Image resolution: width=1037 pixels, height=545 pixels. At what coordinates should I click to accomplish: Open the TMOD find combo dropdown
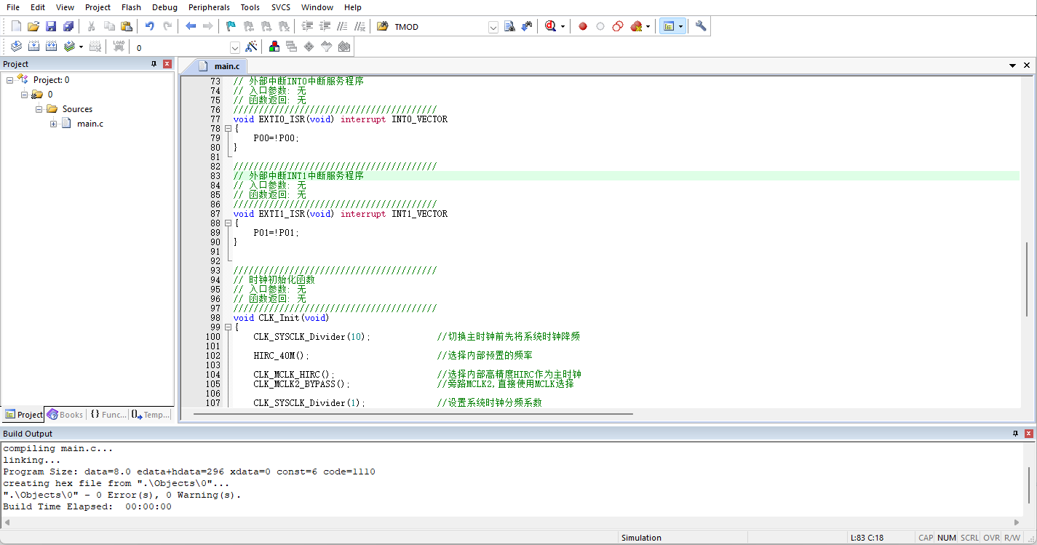pos(493,27)
